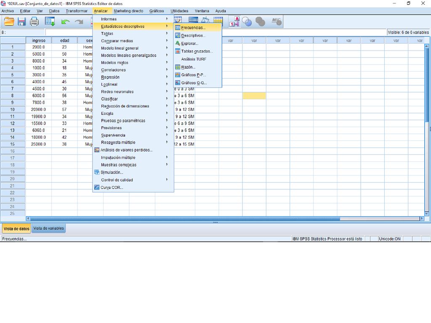Click the ingreso cell showing 25000.0
Image resolution: width=431 pixels, height=323 pixels.
[x=38, y=144]
